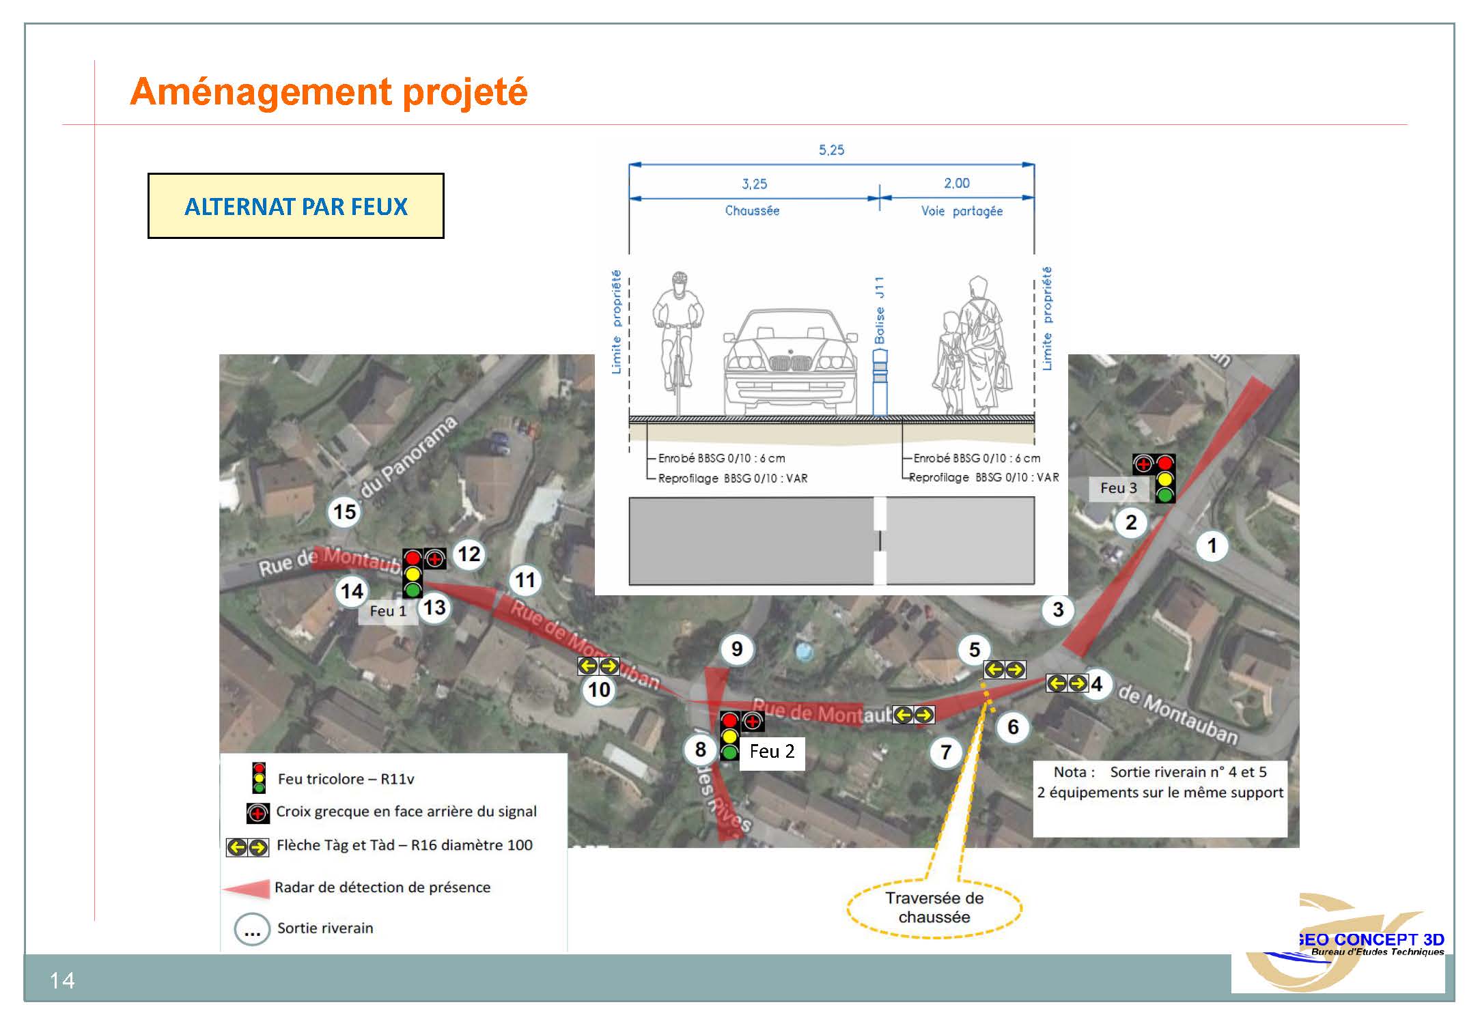Click the 'Feu 2' label
Screen dimensions: 1480x1024
click(772, 752)
